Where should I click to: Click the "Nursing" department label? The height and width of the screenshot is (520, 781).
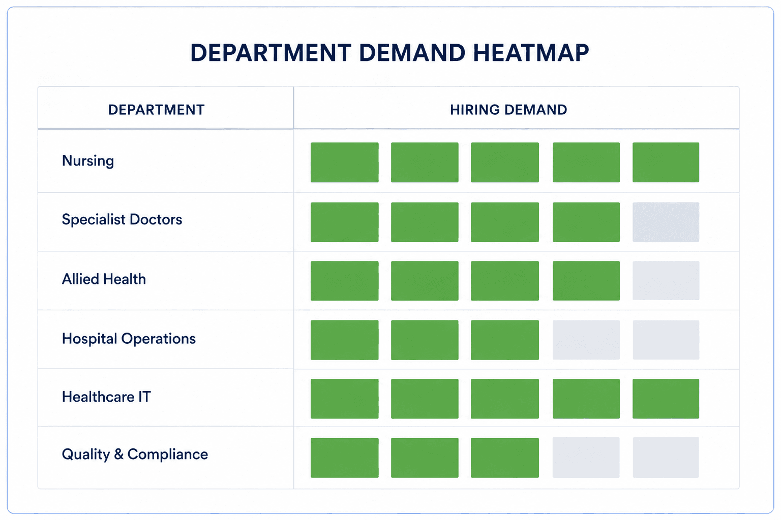click(88, 161)
